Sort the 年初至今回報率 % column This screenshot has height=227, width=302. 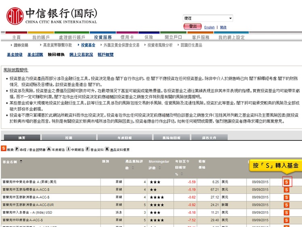point(182,174)
